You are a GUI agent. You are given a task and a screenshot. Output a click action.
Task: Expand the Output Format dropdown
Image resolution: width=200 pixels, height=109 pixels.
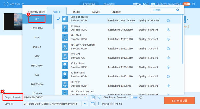(85, 97)
